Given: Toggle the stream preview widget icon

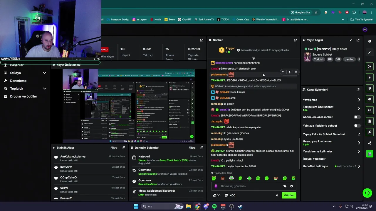Looking at the screenshot, I should 370,67.
